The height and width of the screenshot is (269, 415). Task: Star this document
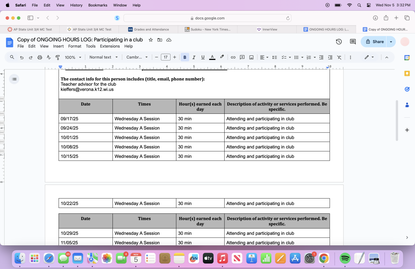tap(150, 40)
